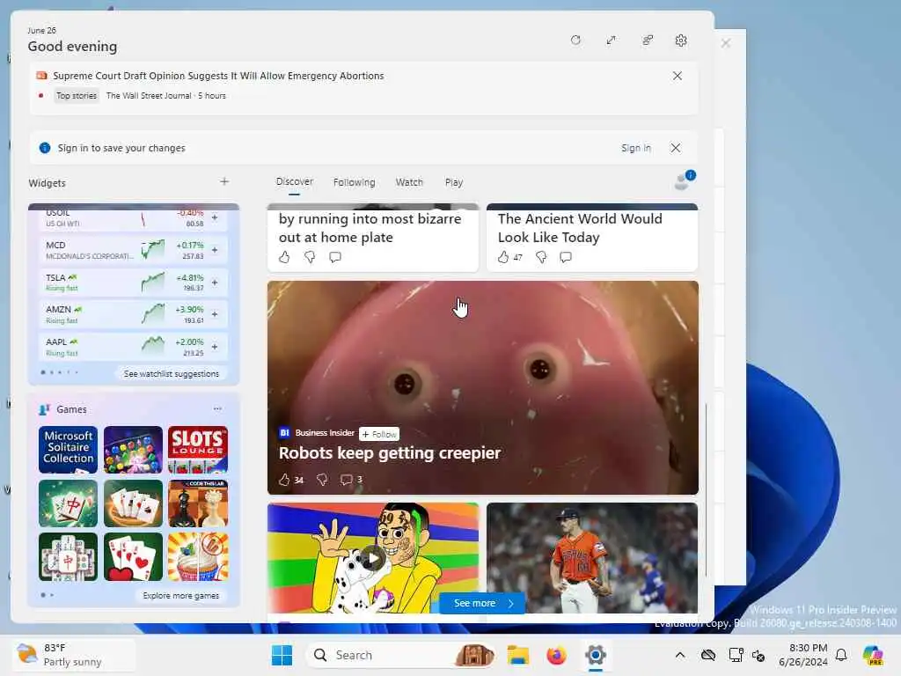Close the sign-in prompt banner

(x=676, y=148)
